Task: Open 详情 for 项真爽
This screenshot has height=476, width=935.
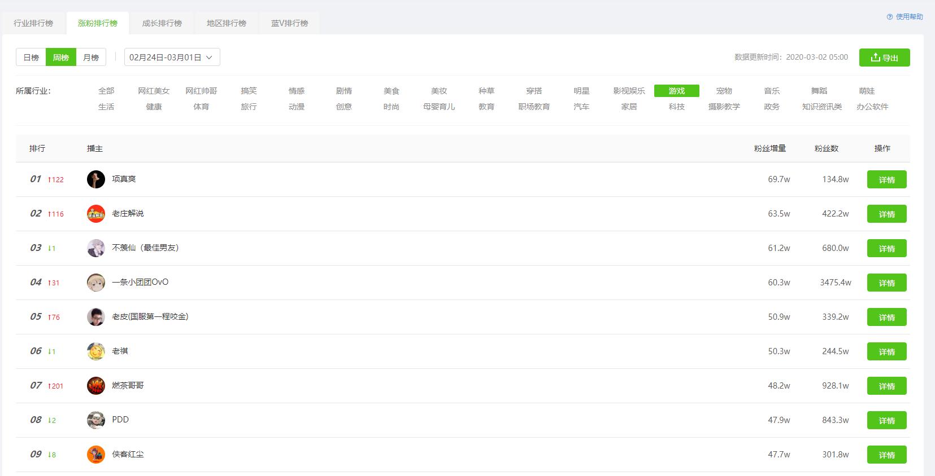Action: point(887,180)
